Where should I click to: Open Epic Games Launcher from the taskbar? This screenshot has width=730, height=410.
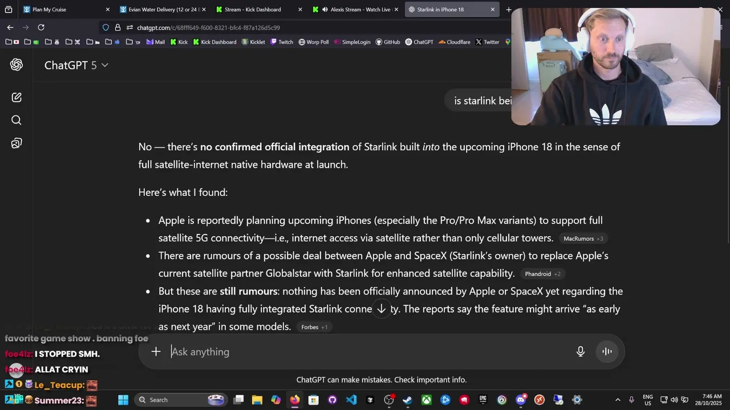483,400
